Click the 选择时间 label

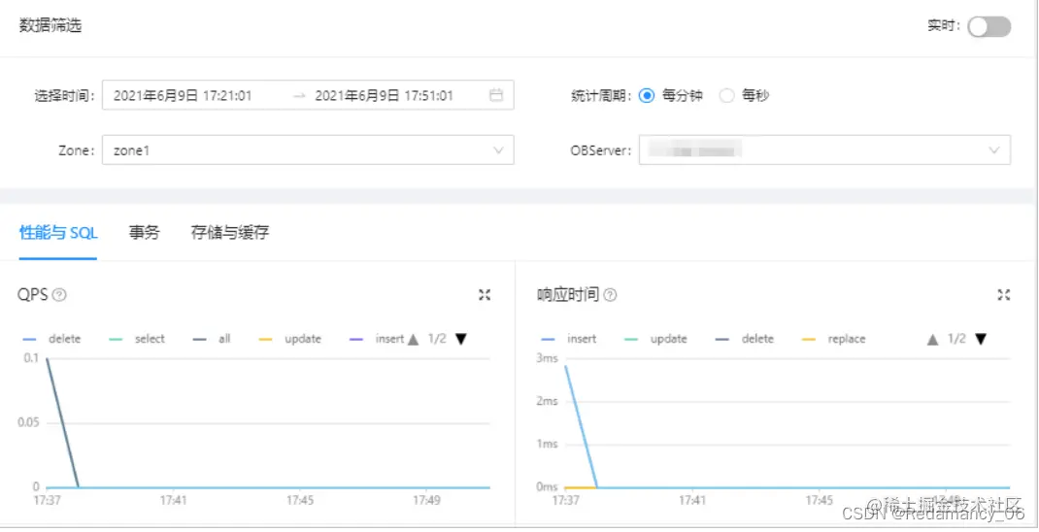click(66, 95)
